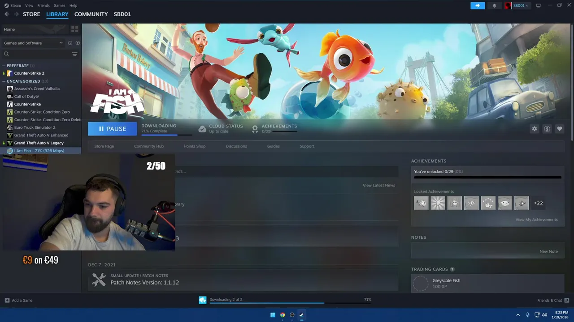This screenshot has height=322, width=574.
Task: Open the Big Picture mode monitor icon
Action: coord(538,5)
